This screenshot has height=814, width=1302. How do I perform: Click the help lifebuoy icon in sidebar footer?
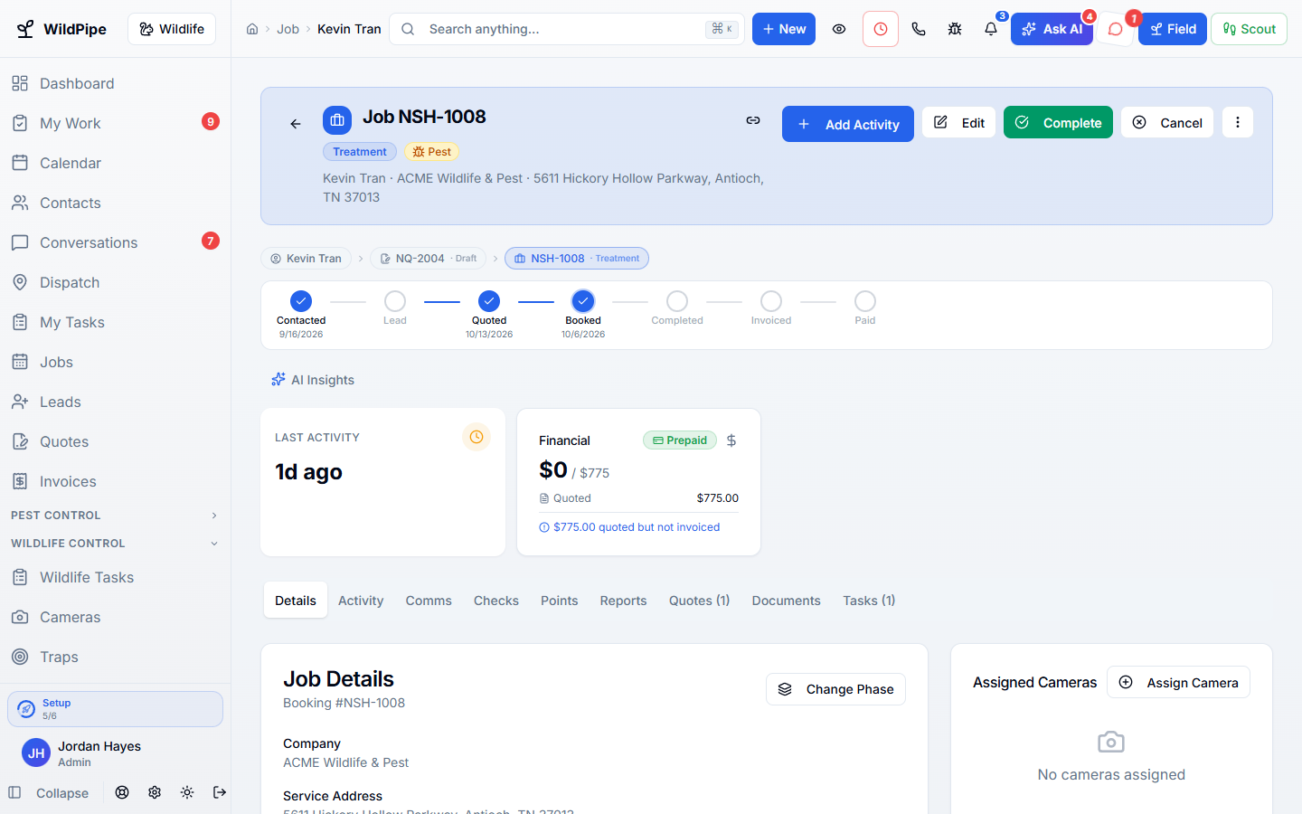tap(122, 792)
